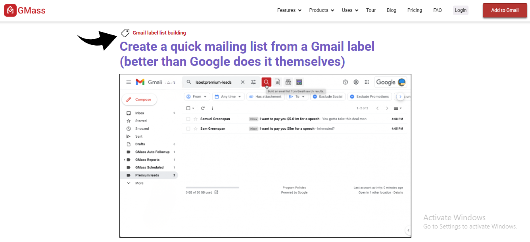Click the Add to Gmail button

point(505,10)
